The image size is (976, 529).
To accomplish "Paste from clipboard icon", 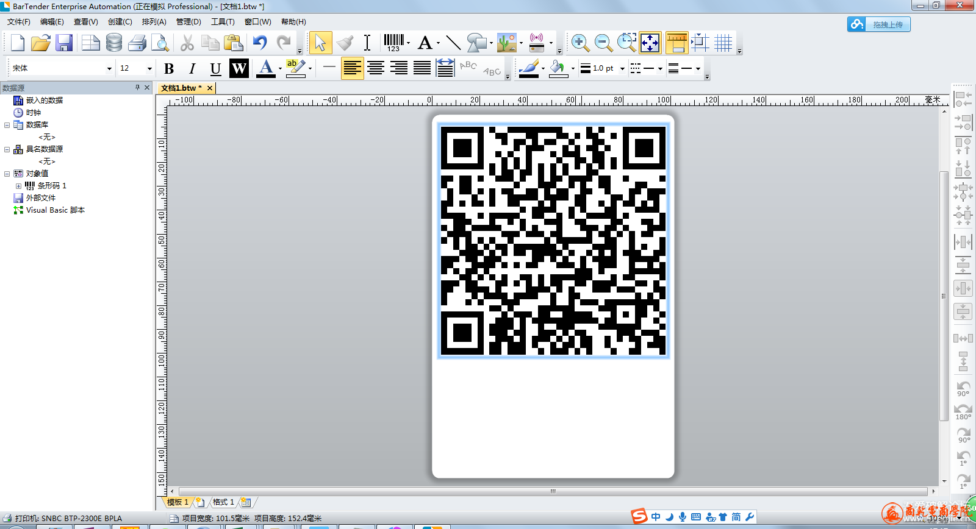I will pyautogui.click(x=234, y=43).
